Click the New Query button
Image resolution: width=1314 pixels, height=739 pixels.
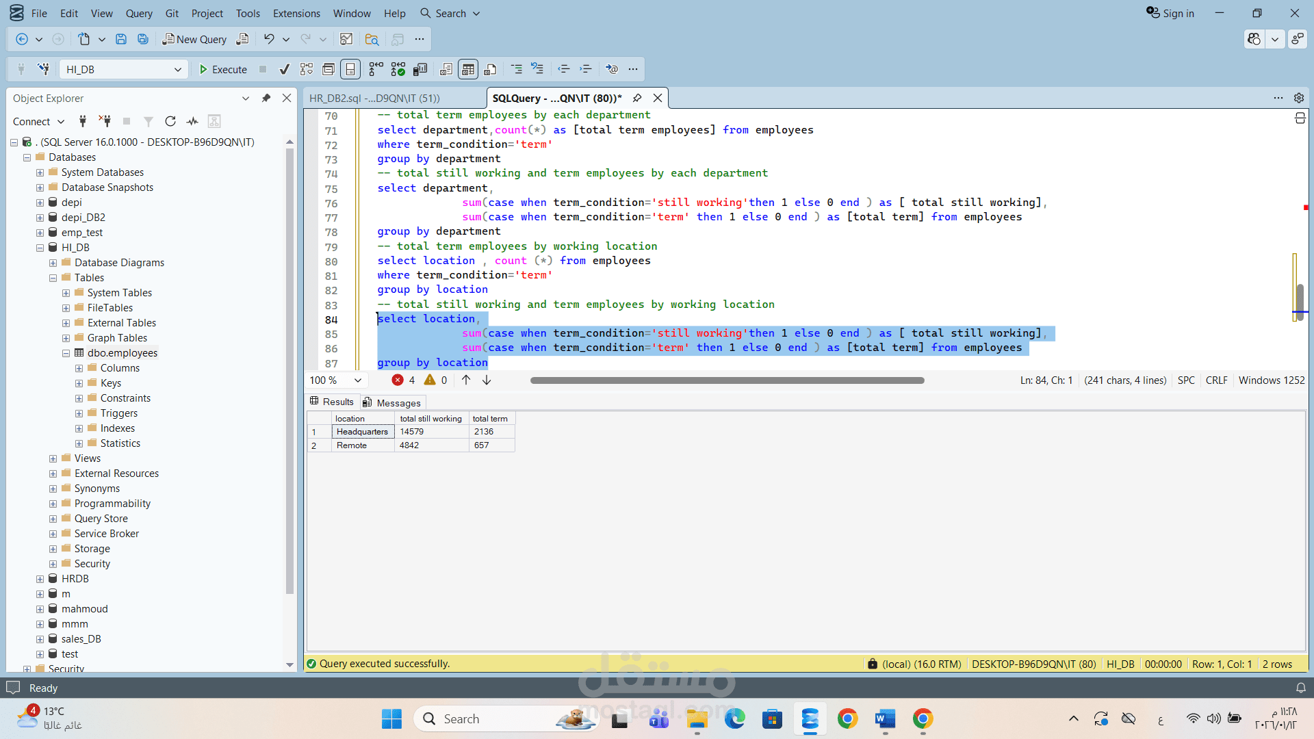(x=194, y=39)
